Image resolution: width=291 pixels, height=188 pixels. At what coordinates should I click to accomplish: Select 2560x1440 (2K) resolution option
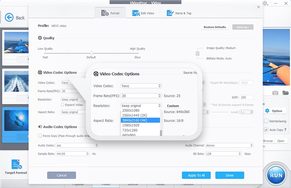[140, 115]
